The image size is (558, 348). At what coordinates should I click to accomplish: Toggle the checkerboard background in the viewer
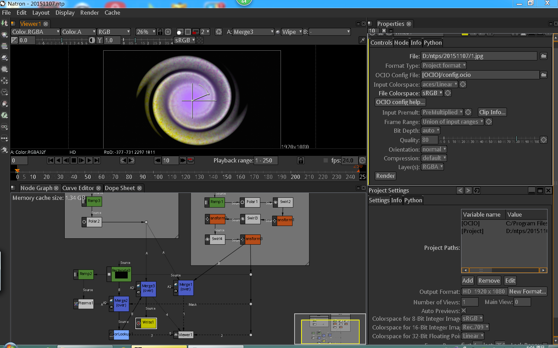(x=200, y=41)
